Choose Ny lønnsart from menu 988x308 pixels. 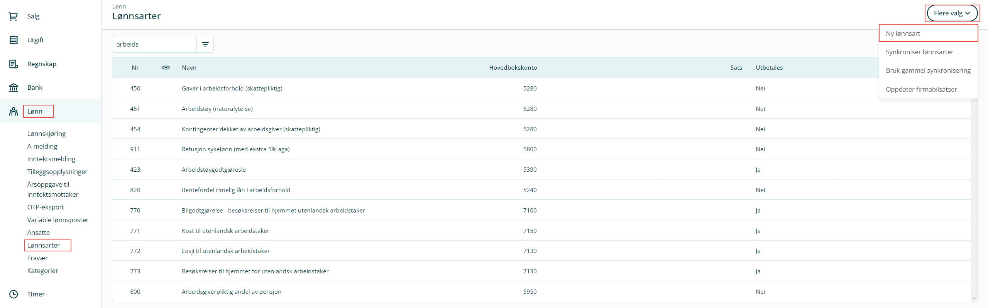point(928,33)
